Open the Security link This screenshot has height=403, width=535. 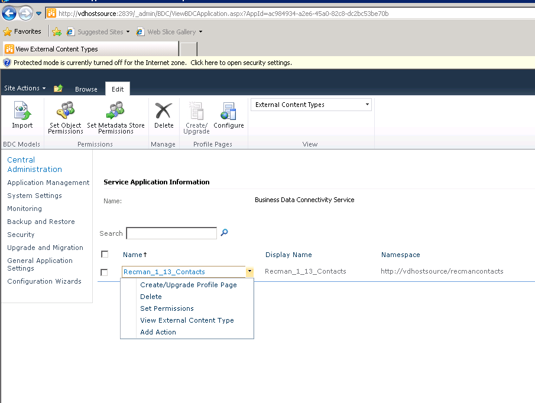(x=21, y=235)
